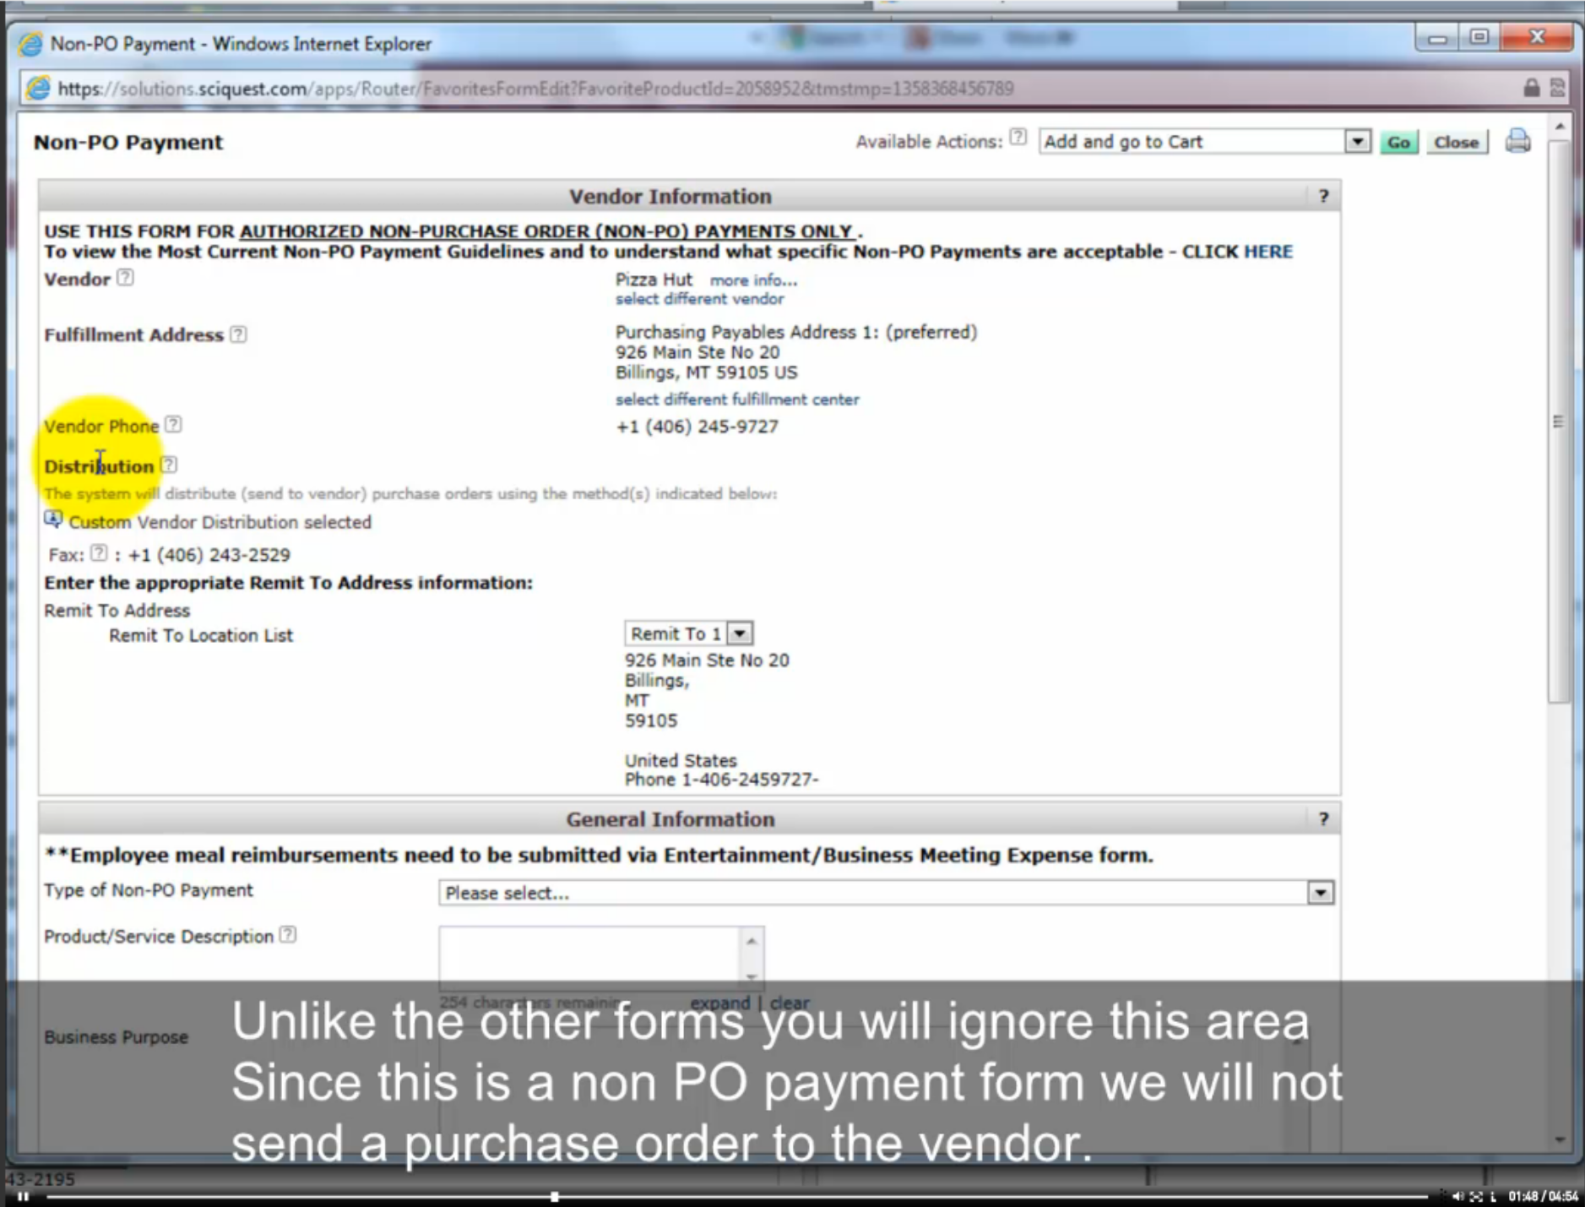The width and height of the screenshot is (1585, 1207).
Task: Click the scrollbar up arrow
Action: tap(1559, 127)
